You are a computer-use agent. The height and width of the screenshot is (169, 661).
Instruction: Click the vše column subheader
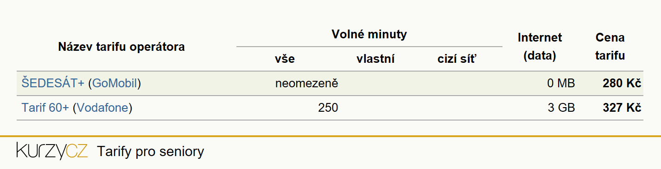[285, 59]
